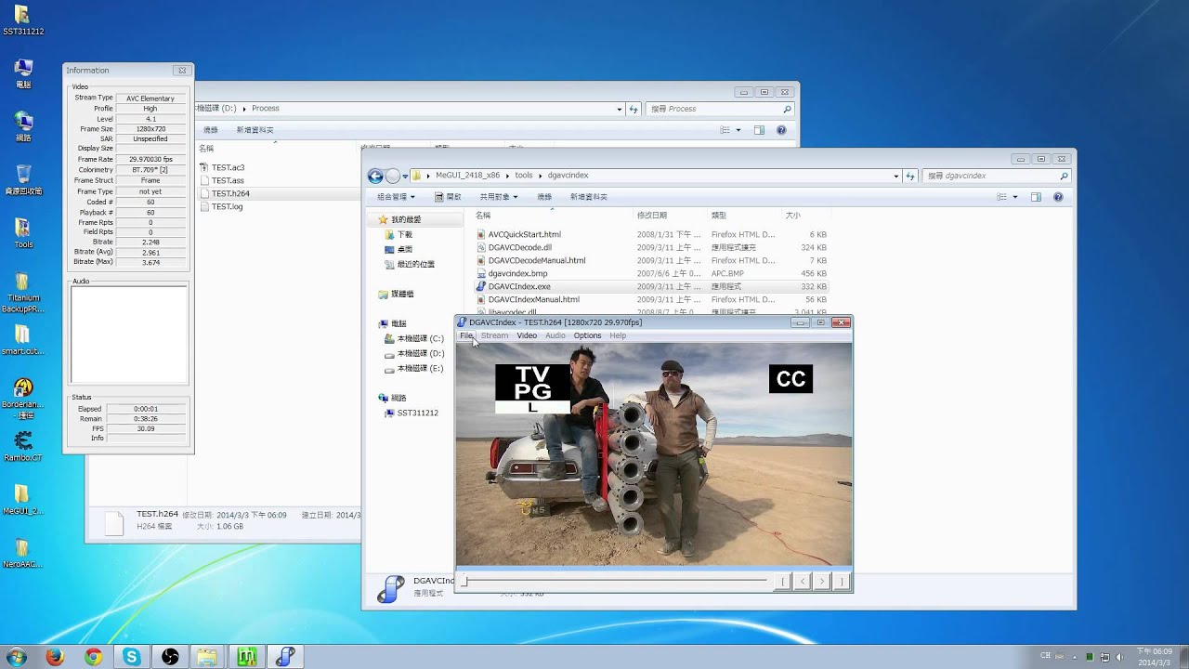Open the 共用對象 dropdown in dgavcindex window
This screenshot has width=1189, height=669.
499,197
